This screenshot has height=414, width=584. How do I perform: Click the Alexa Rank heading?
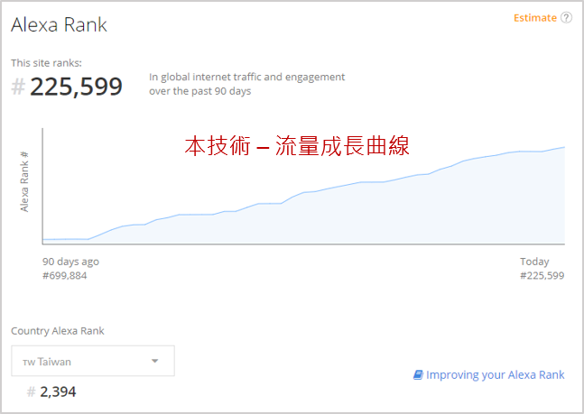59,25
